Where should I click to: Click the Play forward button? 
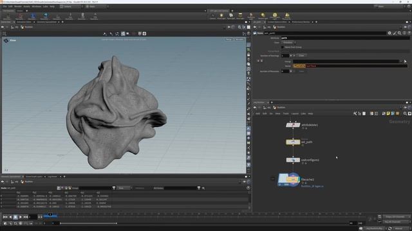pyautogui.click(x=20, y=217)
